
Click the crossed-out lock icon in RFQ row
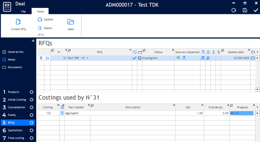point(208,58)
